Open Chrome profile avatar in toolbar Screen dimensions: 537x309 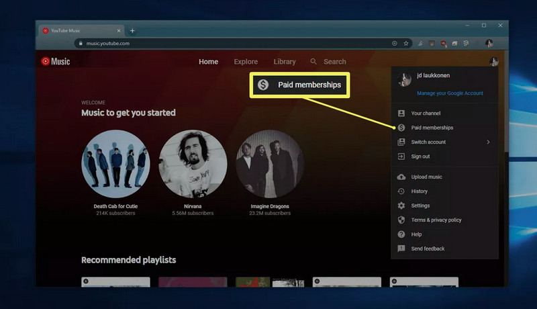click(x=489, y=43)
